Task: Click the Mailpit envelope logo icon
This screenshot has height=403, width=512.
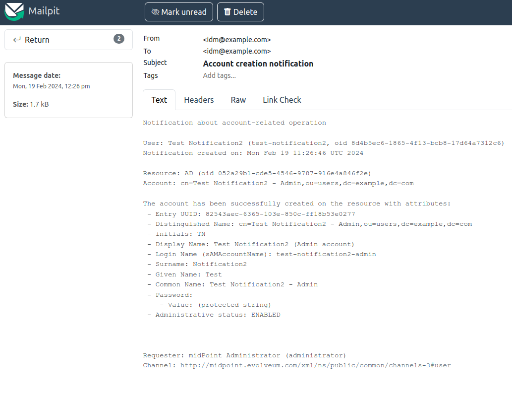Action: [x=14, y=11]
